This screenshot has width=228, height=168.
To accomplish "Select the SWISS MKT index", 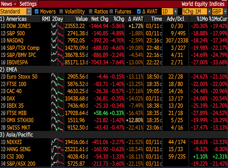I will [x=18, y=128].
